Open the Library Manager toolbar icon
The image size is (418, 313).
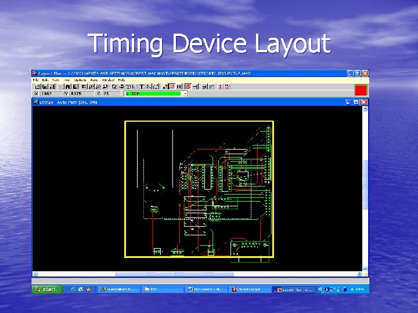click(52, 86)
